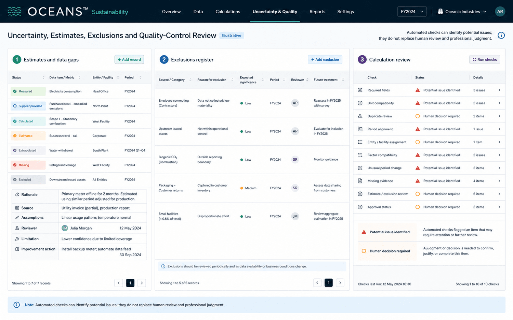Sort exclusions by Source / Category column
Viewport: 513px width, 320px height.
click(190, 80)
